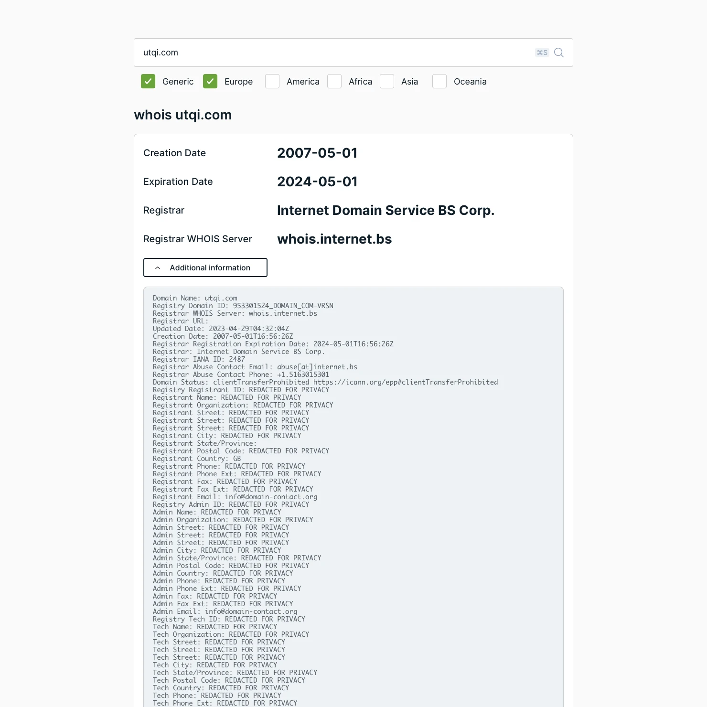
Task: Enable the America checkbox
Action: click(x=272, y=82)
